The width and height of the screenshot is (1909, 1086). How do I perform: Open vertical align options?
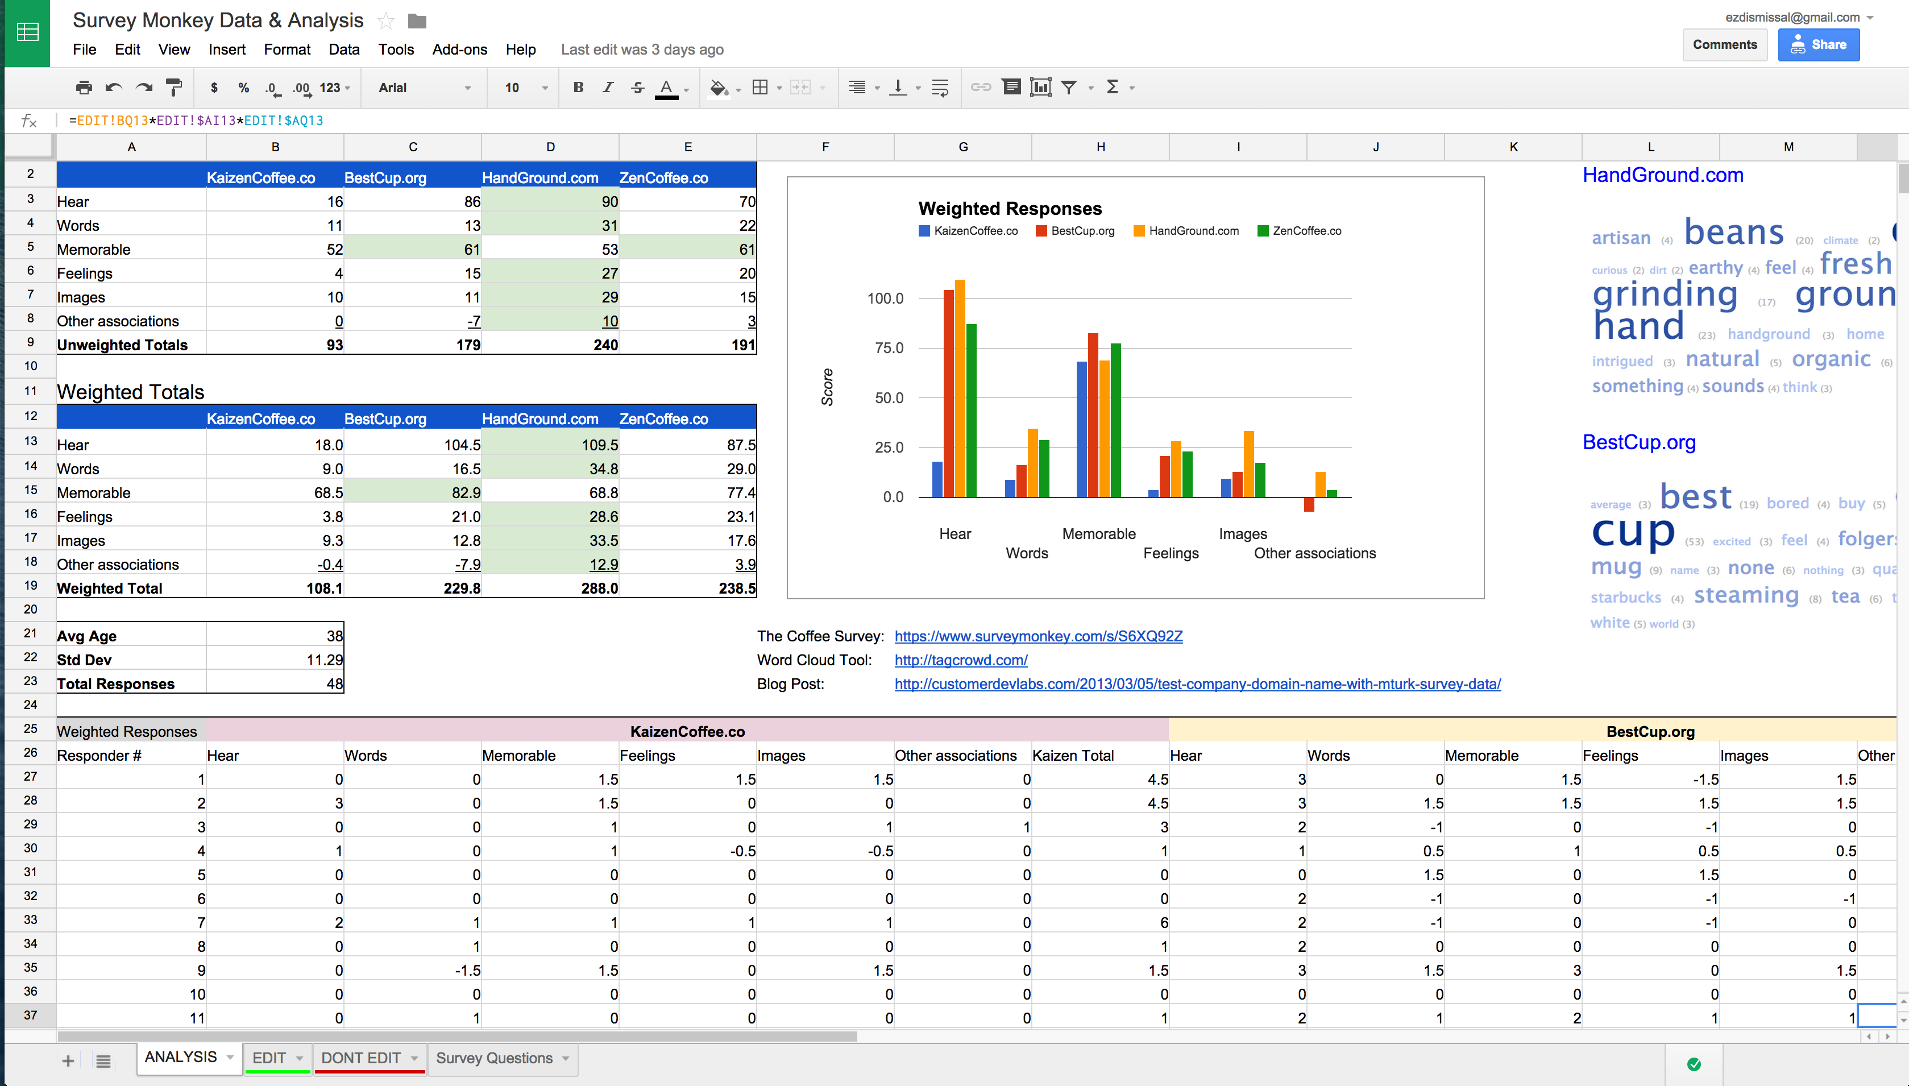click(899, 88)
